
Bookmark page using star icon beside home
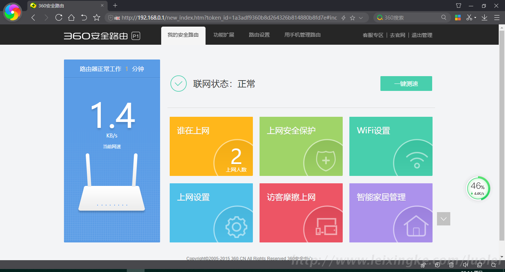click(96, 17)
